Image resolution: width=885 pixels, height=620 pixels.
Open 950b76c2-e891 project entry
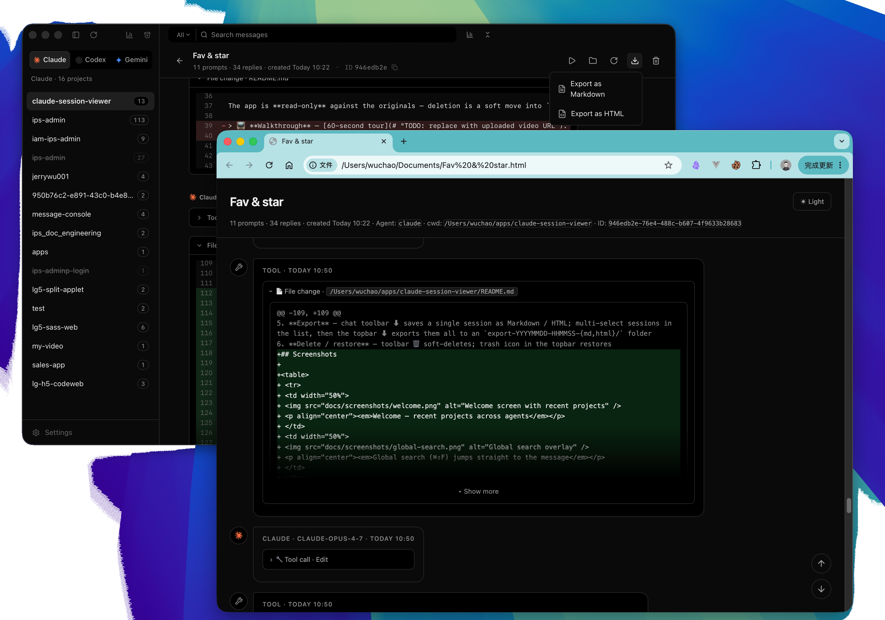pos(91,196)
